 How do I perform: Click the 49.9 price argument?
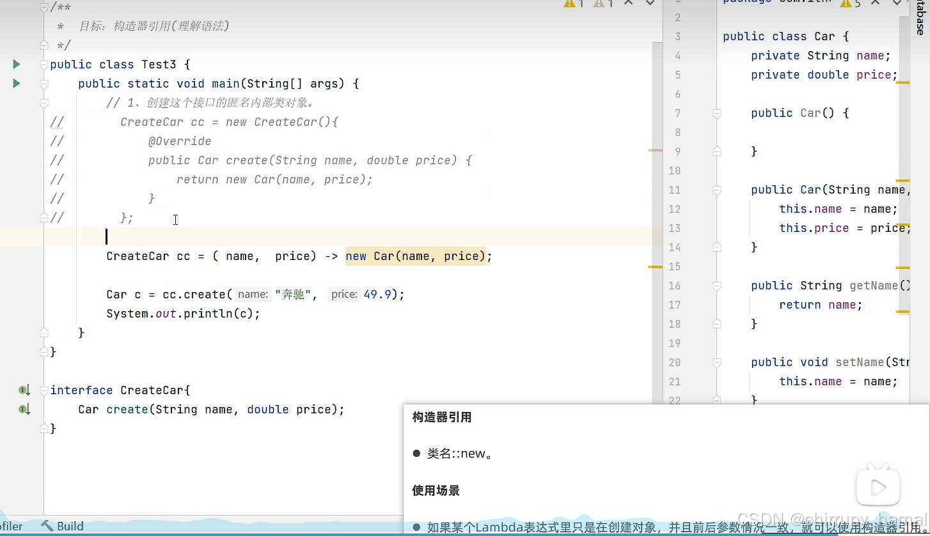(x=377, y=295)
